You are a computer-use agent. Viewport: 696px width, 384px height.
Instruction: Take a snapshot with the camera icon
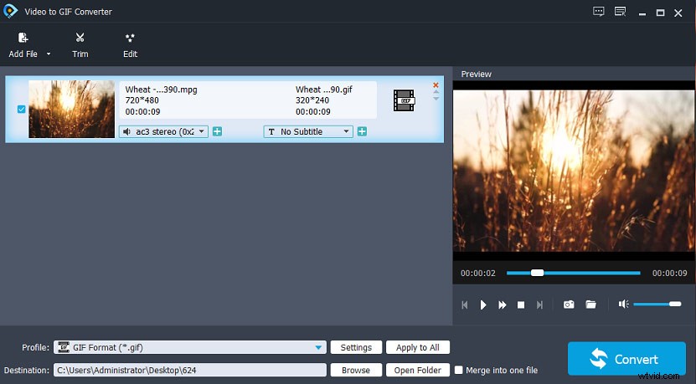pyautogui.click(x=569, y=305)
